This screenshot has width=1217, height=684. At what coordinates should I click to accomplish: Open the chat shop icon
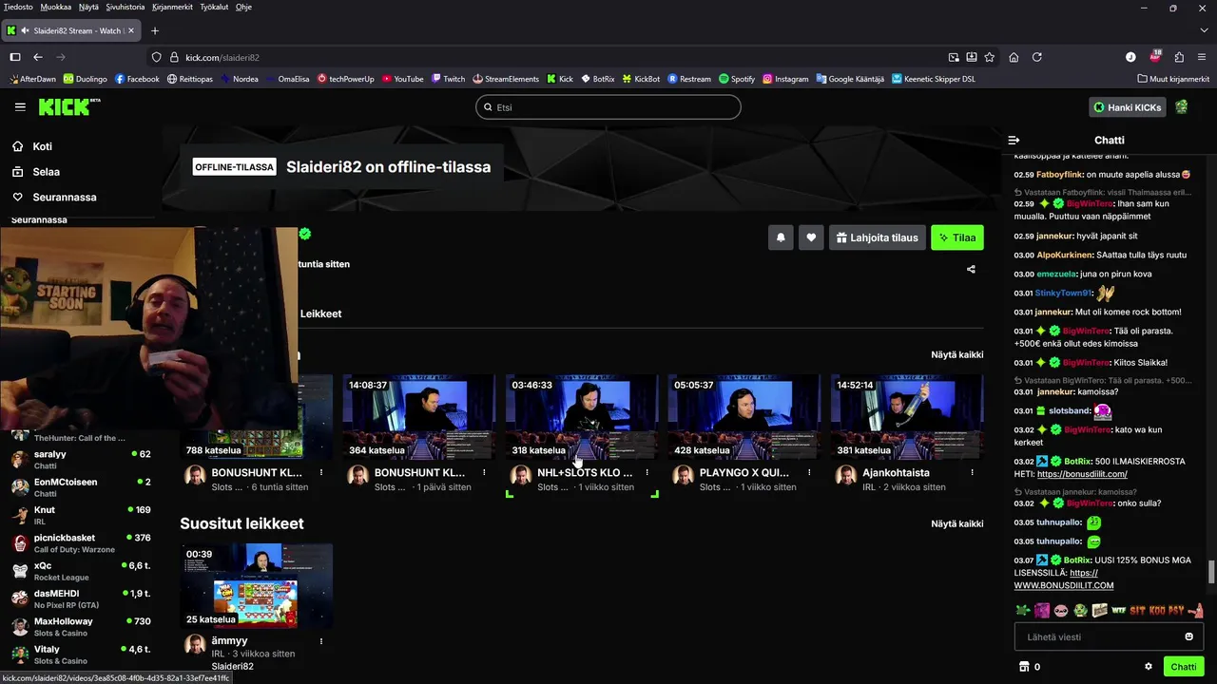[1024, 667]
